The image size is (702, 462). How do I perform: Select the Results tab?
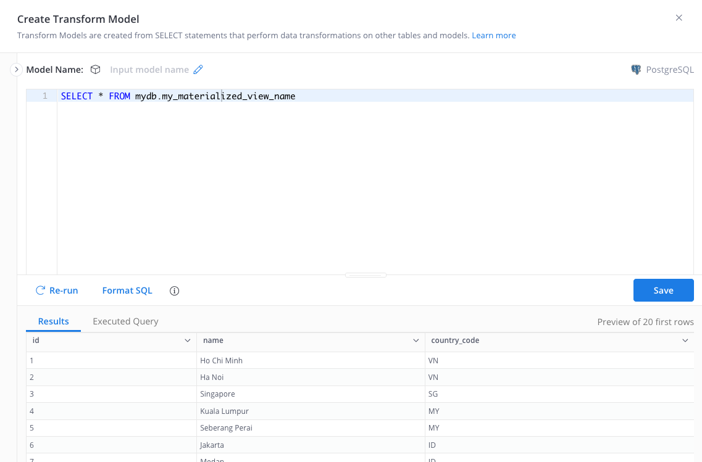(x=54, y=321)
